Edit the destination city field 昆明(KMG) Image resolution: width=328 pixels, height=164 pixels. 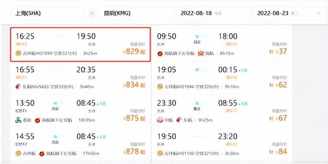click(x=136, y=14)
